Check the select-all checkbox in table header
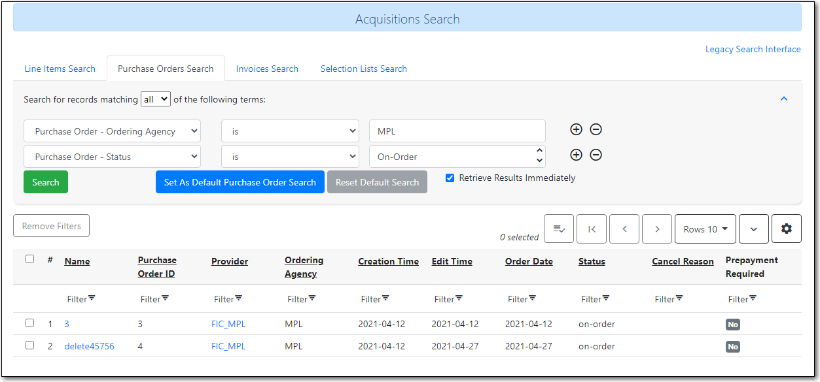This screenshot has width=820, height=382. pyautogui.click(x=29, y=259)
